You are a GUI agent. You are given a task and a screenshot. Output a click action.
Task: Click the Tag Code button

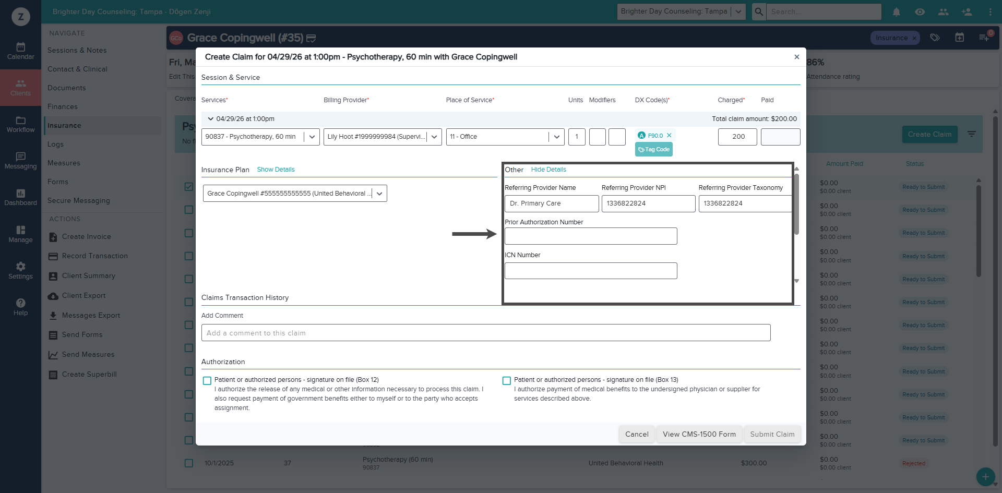tap(654, 150)
